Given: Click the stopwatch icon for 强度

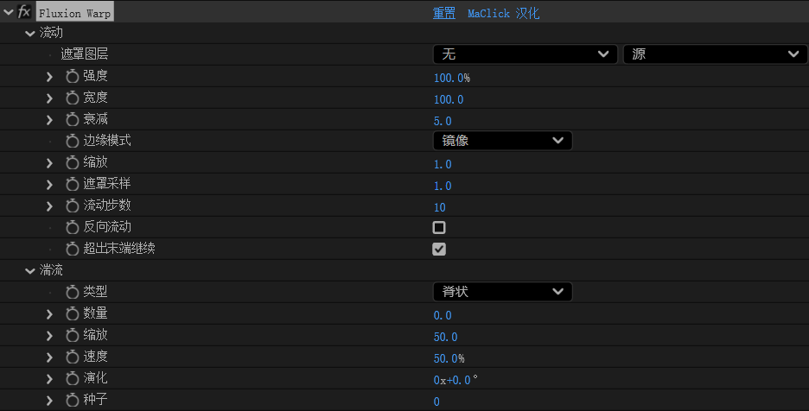Looking at the screenshot, I should pos(73,77).
